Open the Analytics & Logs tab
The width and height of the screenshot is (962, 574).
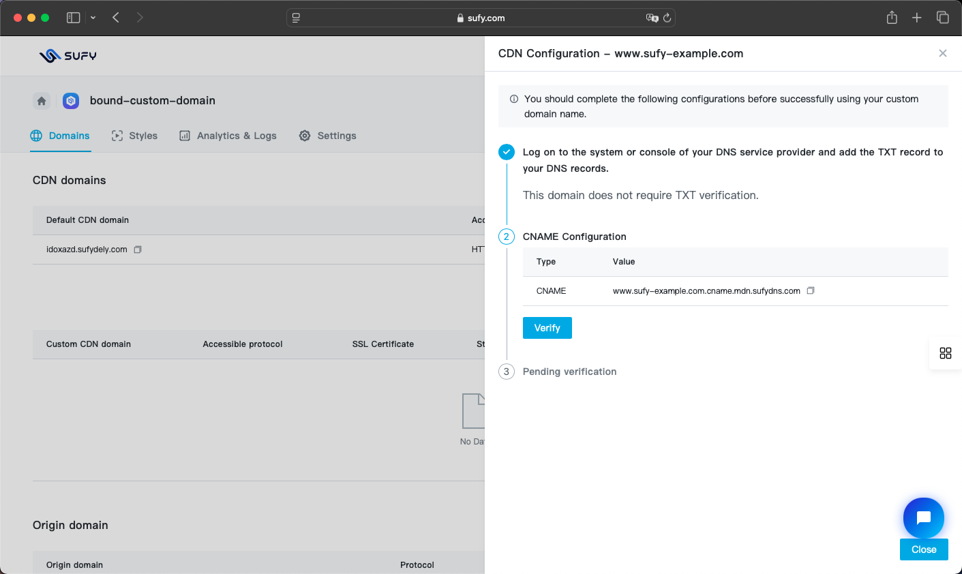coord(228,136)
